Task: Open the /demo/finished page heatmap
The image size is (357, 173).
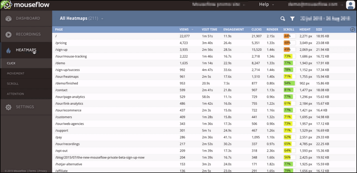Action: tap(67, 83)
